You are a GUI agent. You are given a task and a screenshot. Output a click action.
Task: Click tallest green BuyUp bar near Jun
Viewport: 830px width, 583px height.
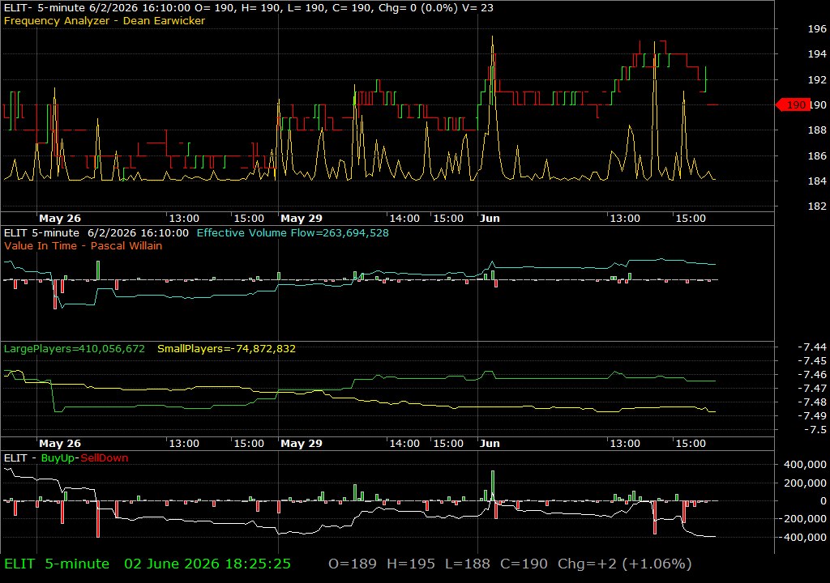(493, 485)
